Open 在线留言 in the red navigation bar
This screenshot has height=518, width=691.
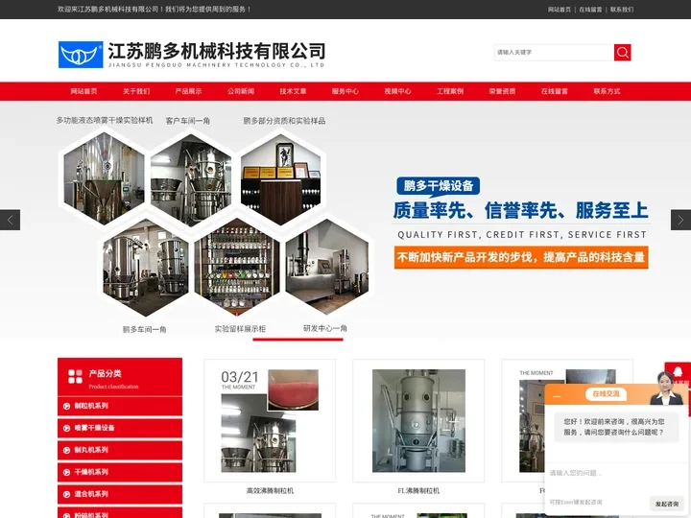(x=555, y=91)
